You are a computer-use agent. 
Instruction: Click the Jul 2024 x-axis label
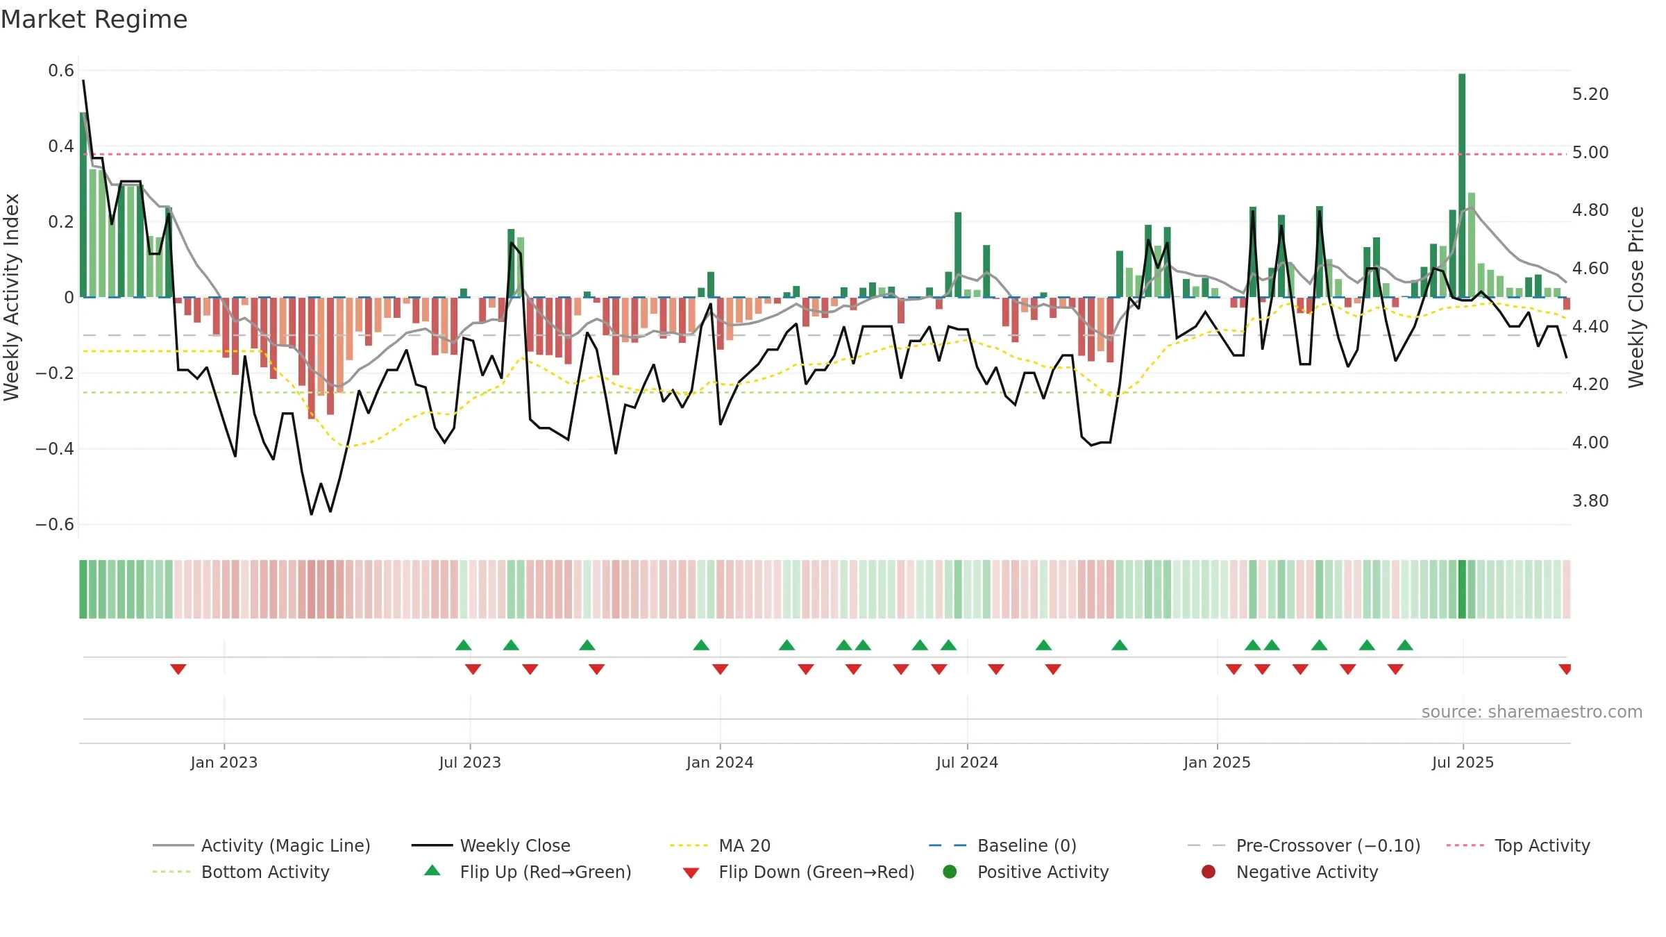(x=967, y=762)
